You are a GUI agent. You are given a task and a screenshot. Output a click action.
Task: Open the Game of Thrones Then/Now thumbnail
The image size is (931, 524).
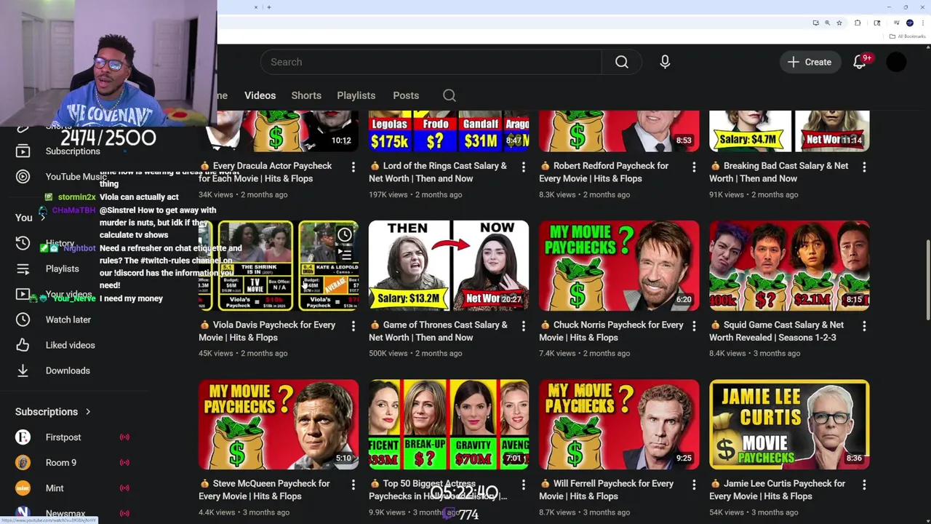(449, 266)
